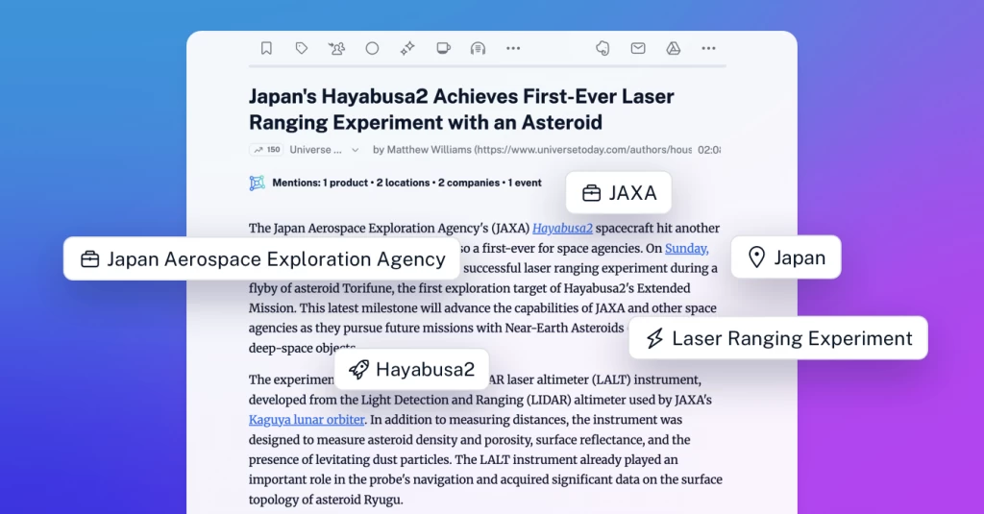984x514 pixels.
Task: Click the sparkle AI icon in toolbar
Action: click(x=407, y=48)
